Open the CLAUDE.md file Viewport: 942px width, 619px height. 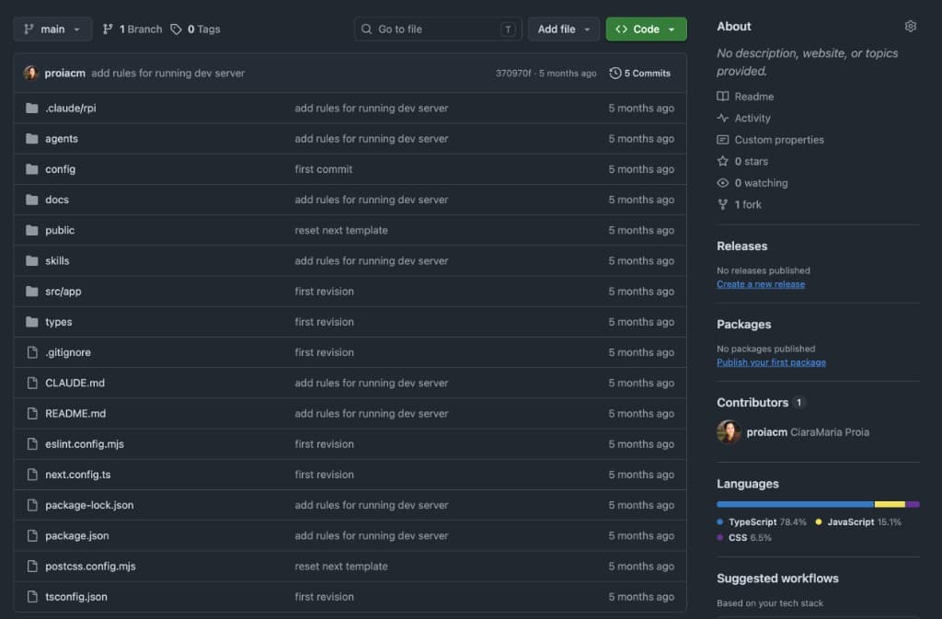point(75,383)
